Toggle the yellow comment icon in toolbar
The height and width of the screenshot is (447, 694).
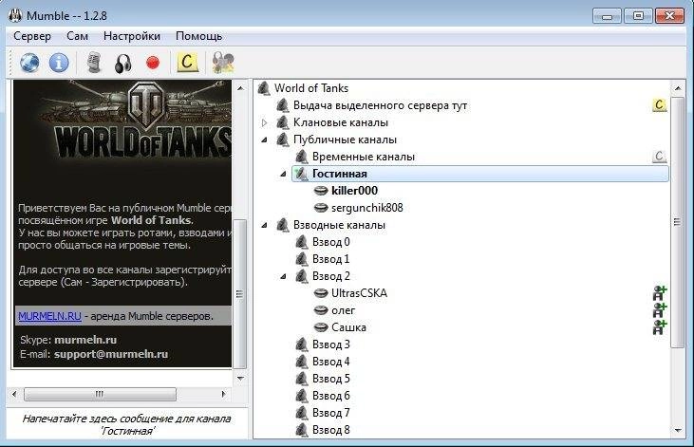click(x=187, y=62)
